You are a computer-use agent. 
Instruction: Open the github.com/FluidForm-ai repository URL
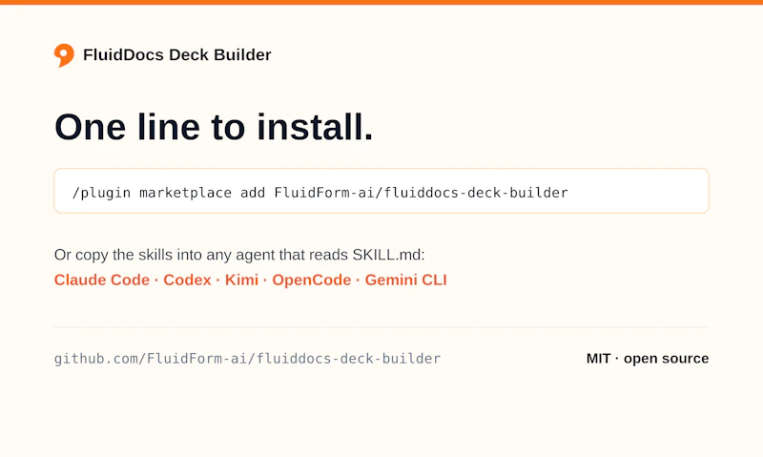(247, 359)
